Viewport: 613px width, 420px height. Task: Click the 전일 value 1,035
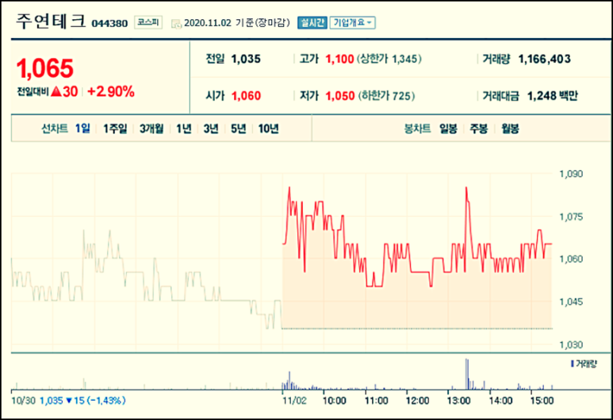(246, 59)
